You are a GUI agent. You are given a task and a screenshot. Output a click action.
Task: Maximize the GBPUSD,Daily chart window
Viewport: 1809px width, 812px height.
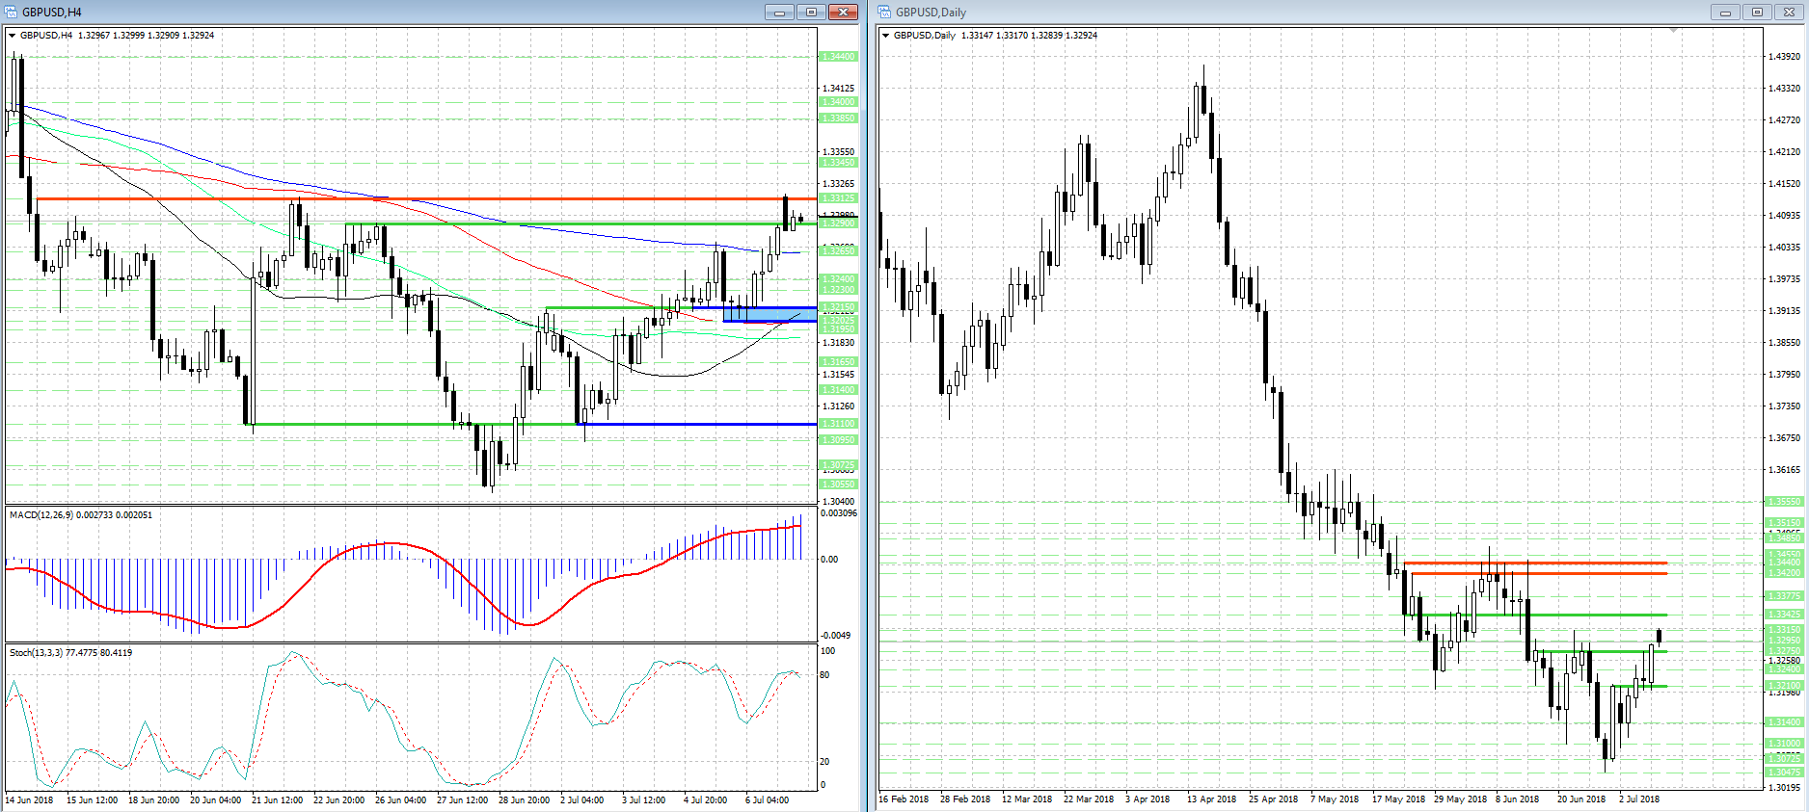[1757, 12]
